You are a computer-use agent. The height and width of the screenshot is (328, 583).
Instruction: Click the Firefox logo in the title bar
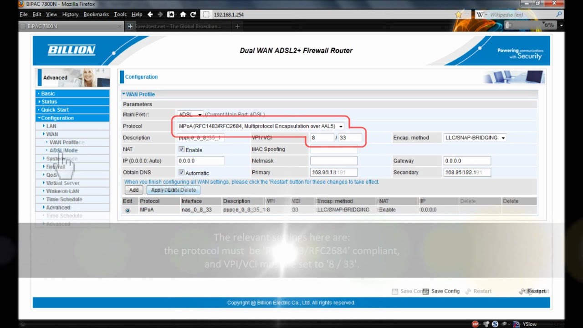(21, 4)
